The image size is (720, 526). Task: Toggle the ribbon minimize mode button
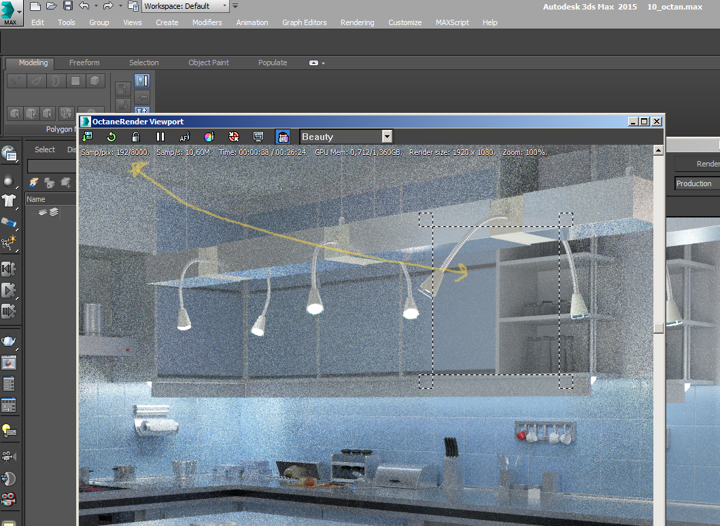tap(314, 63)
